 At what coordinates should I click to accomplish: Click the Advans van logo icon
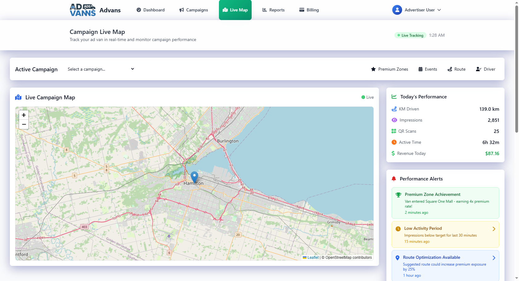[83, 10]
